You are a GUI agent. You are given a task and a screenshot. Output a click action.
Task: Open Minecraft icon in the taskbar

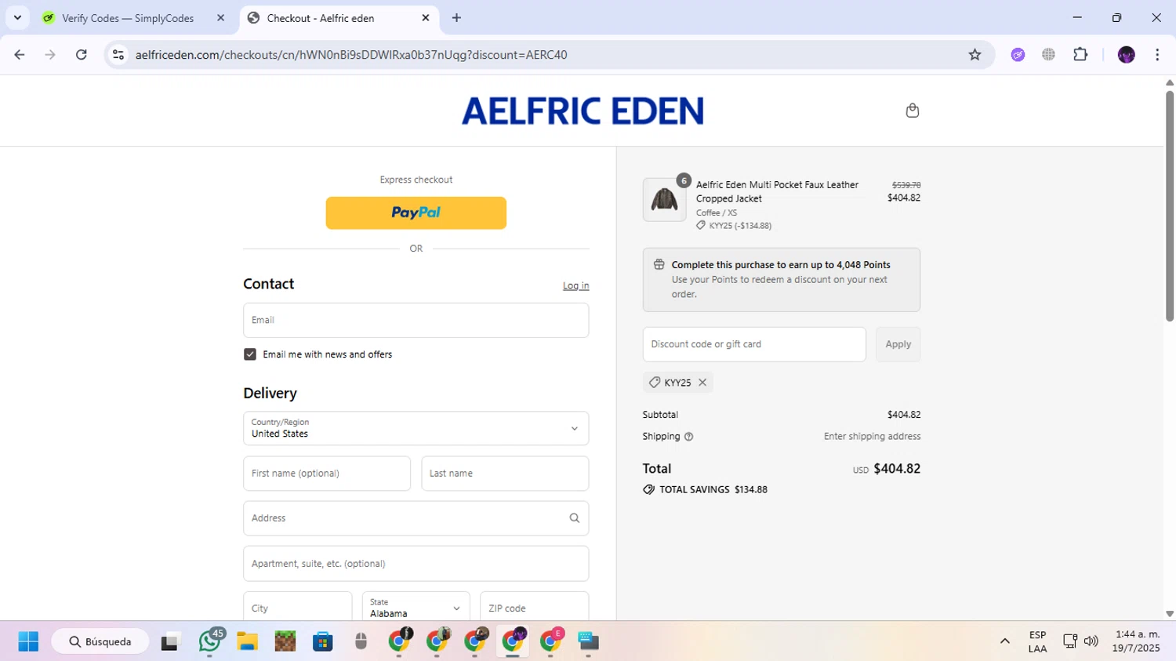click(285, 641)
